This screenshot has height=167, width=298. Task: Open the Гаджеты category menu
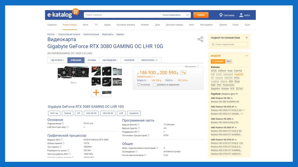[52, 25]
